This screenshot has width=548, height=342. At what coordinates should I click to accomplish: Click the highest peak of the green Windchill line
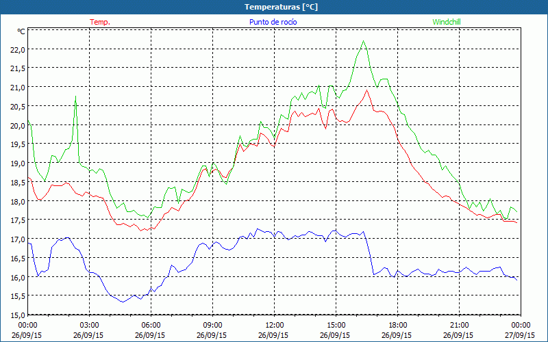point(363,42)
